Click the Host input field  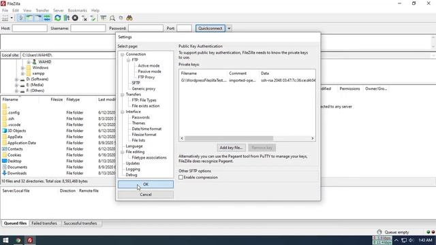pos(30,29)
